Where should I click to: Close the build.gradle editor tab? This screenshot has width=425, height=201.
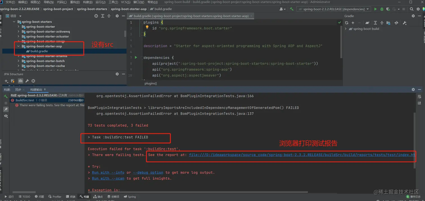pyautogui.click(x=251, y=16)
